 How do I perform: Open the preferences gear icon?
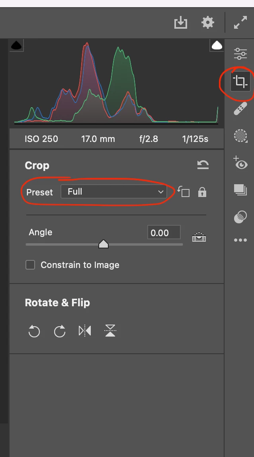pyautogui.click(x=208, y=23)
